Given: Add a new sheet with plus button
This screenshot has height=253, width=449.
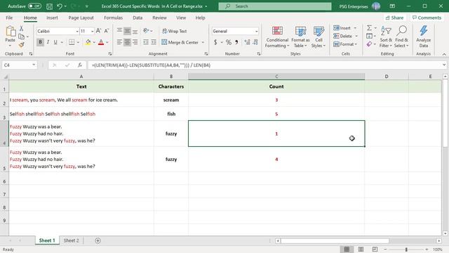Looking at the screenshot, I should (98, 240).
